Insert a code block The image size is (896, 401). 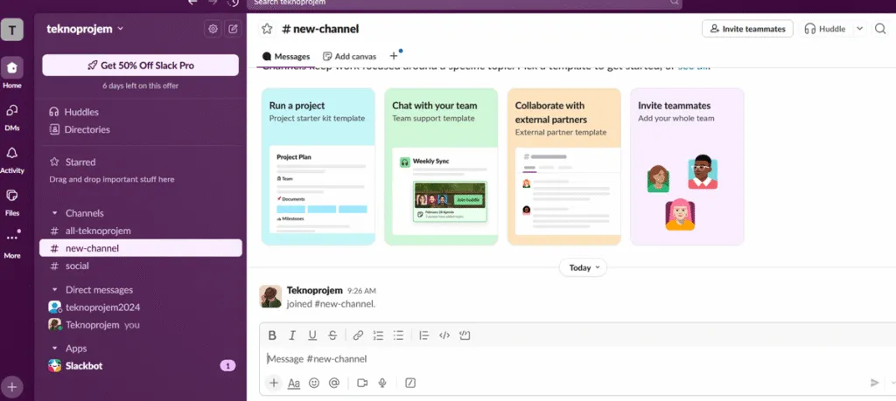[x=465, y=335]
